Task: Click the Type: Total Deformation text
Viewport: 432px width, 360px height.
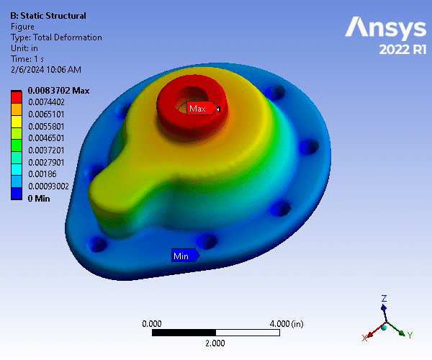Action: 56,37
